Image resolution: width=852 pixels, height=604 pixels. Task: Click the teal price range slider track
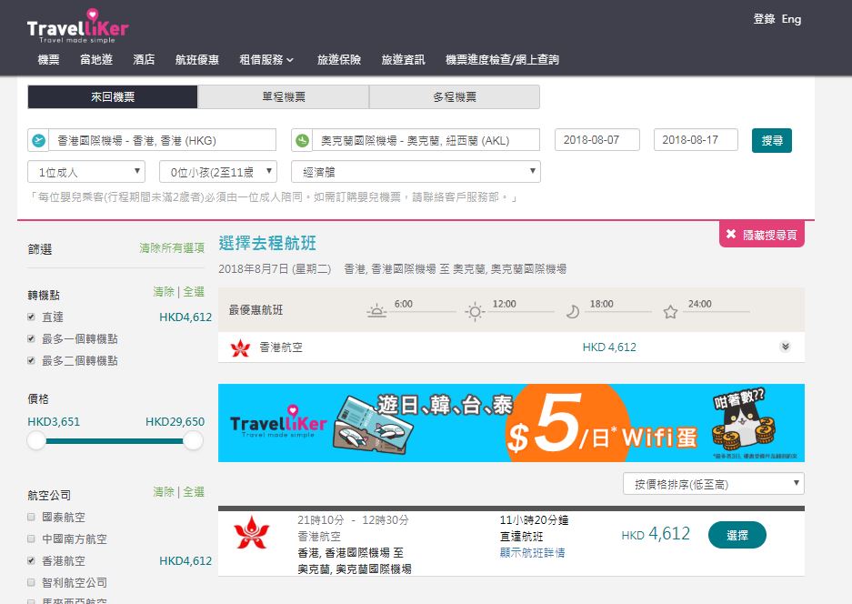[115, 441]
